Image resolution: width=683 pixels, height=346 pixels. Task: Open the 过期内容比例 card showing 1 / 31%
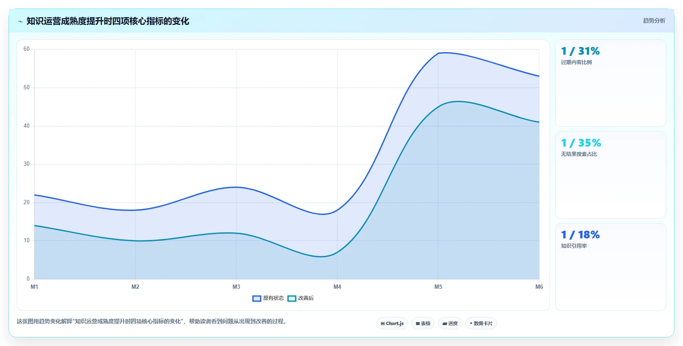(610, 83)
